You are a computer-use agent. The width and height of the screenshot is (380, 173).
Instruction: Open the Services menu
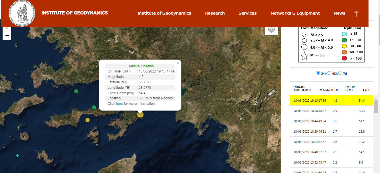click(247, 13)
